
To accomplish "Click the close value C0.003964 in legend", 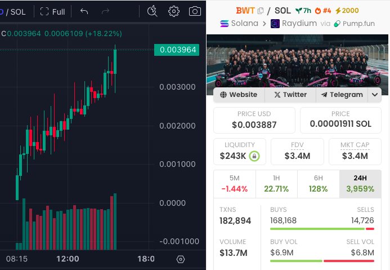I will point(21,34).
